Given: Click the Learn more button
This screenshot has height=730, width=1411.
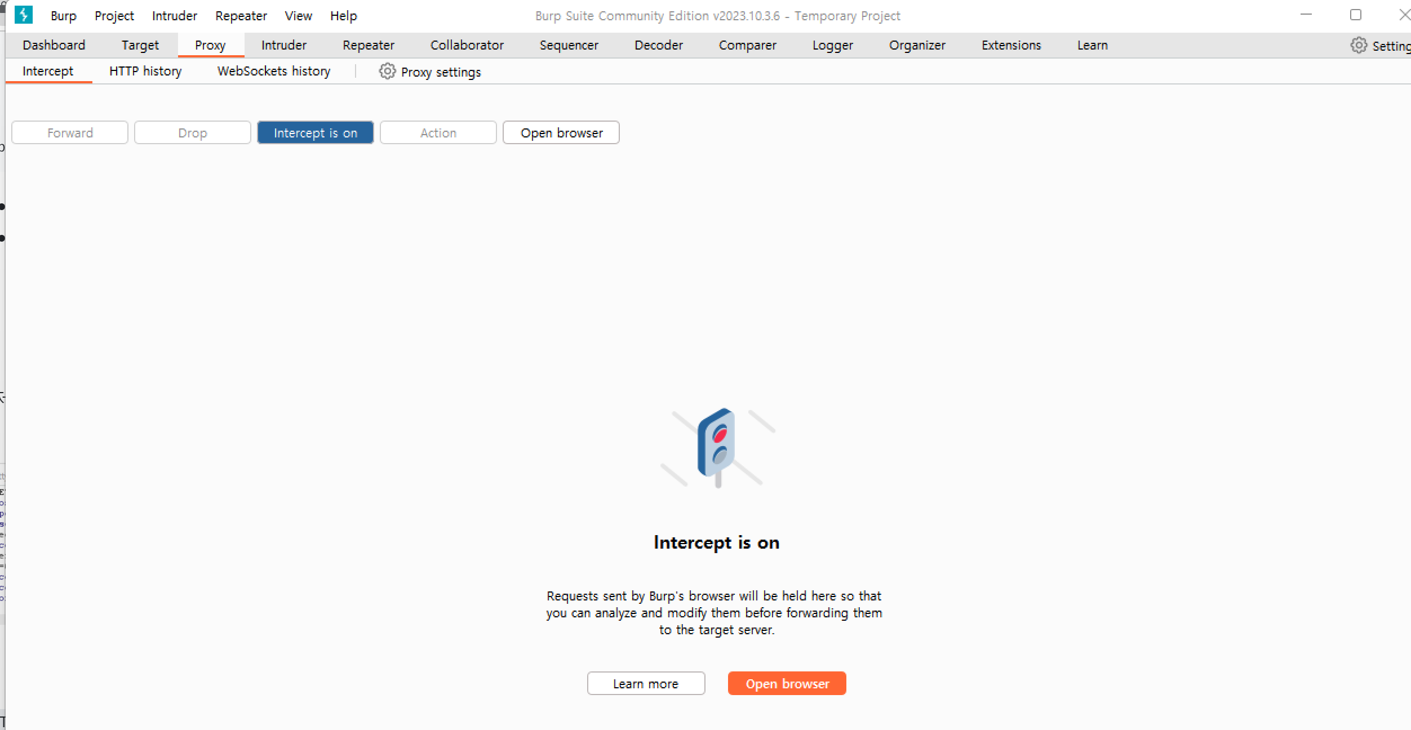Looking at the screenshot, I should 646,683.
